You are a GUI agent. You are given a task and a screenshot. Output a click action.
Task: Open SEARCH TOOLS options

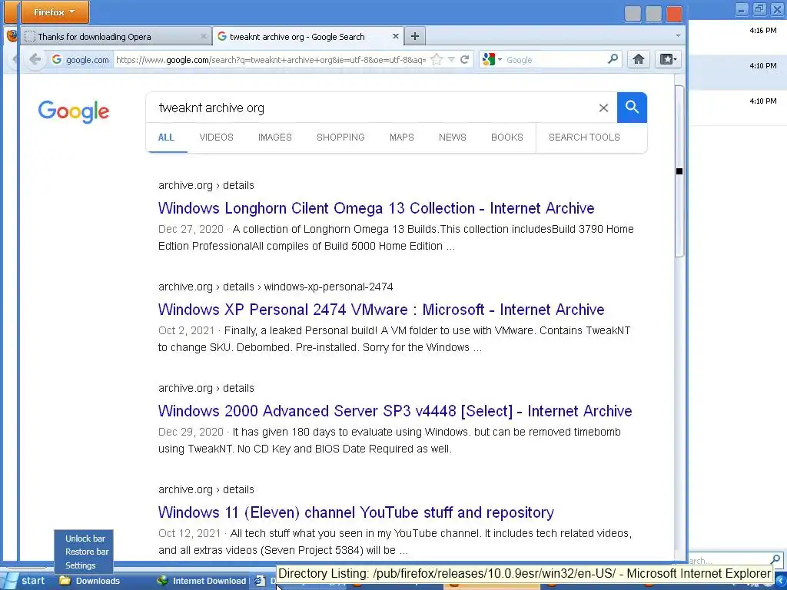584,138
